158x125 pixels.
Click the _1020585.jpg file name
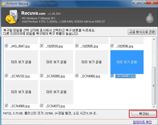tap(89, 46)
